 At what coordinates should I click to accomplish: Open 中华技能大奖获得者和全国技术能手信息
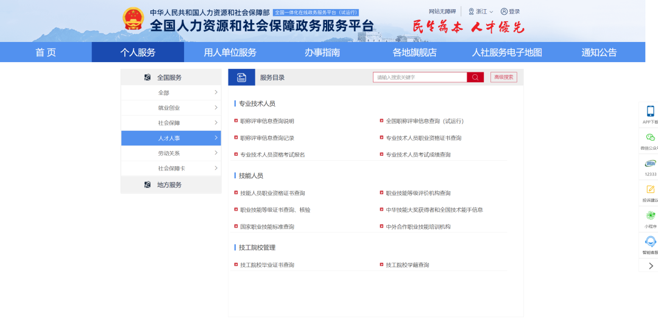(x=434, y=210)
